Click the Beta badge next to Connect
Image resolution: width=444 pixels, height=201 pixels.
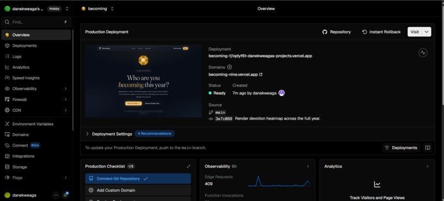click(x=35, y=145)
